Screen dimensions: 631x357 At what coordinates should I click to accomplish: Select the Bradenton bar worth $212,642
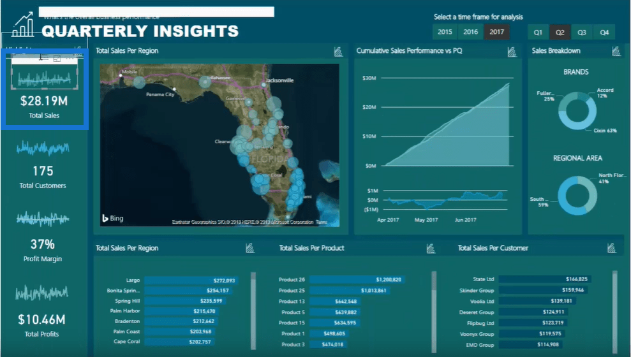(x=181, y=321)
